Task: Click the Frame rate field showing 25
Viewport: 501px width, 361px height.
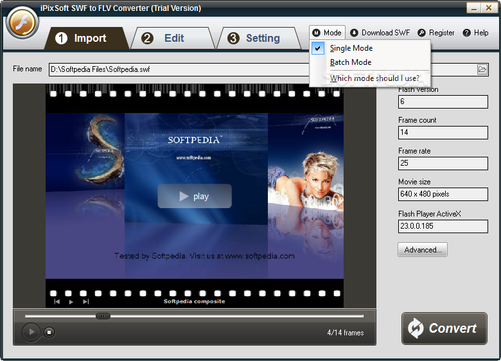Action: 443,163
